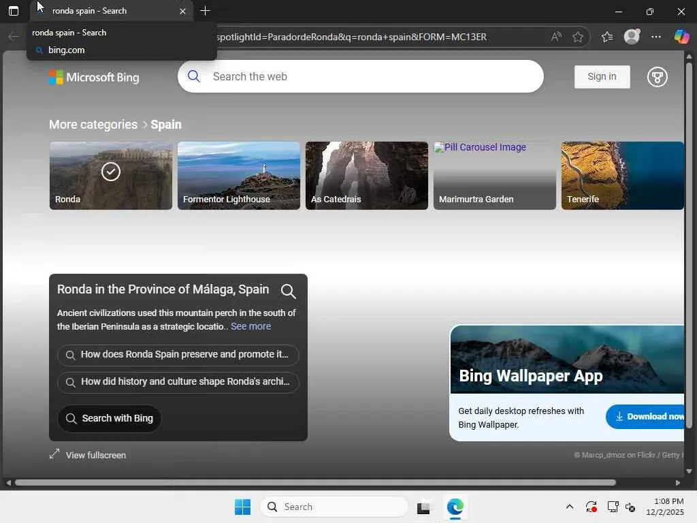The image size is (697, 523).
Task: Add page to favorites with star icon
Action: coord(578,37)
